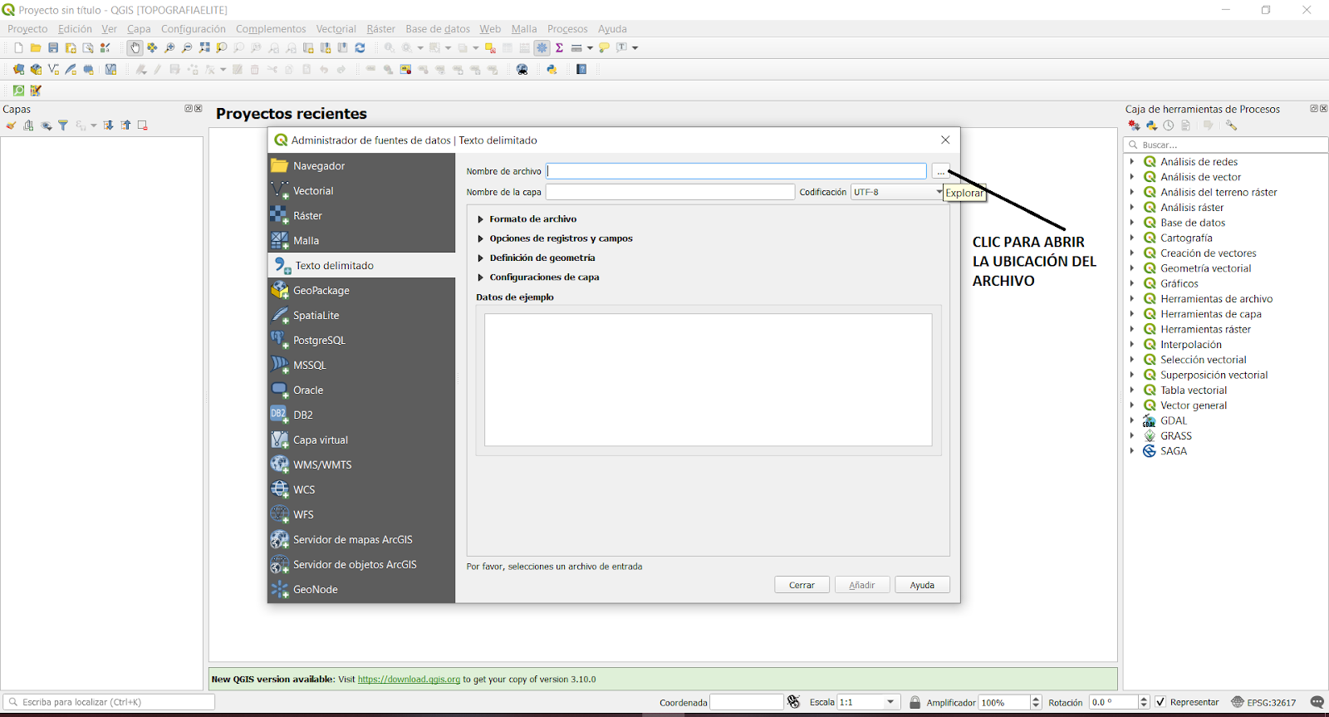Open the Codificación UTF-8 dropdown

click(x=897, y=192)
